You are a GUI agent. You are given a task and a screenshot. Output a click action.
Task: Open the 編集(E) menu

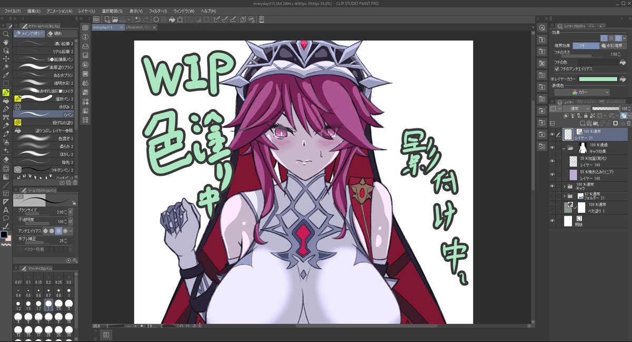click(x=34, y=11)
